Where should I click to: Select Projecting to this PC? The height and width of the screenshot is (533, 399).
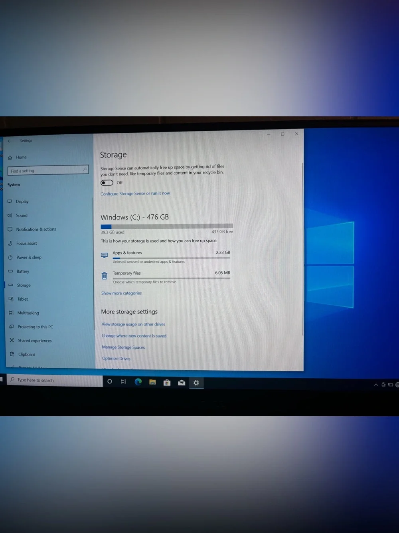pyautogui.click(x=31, y=327)
